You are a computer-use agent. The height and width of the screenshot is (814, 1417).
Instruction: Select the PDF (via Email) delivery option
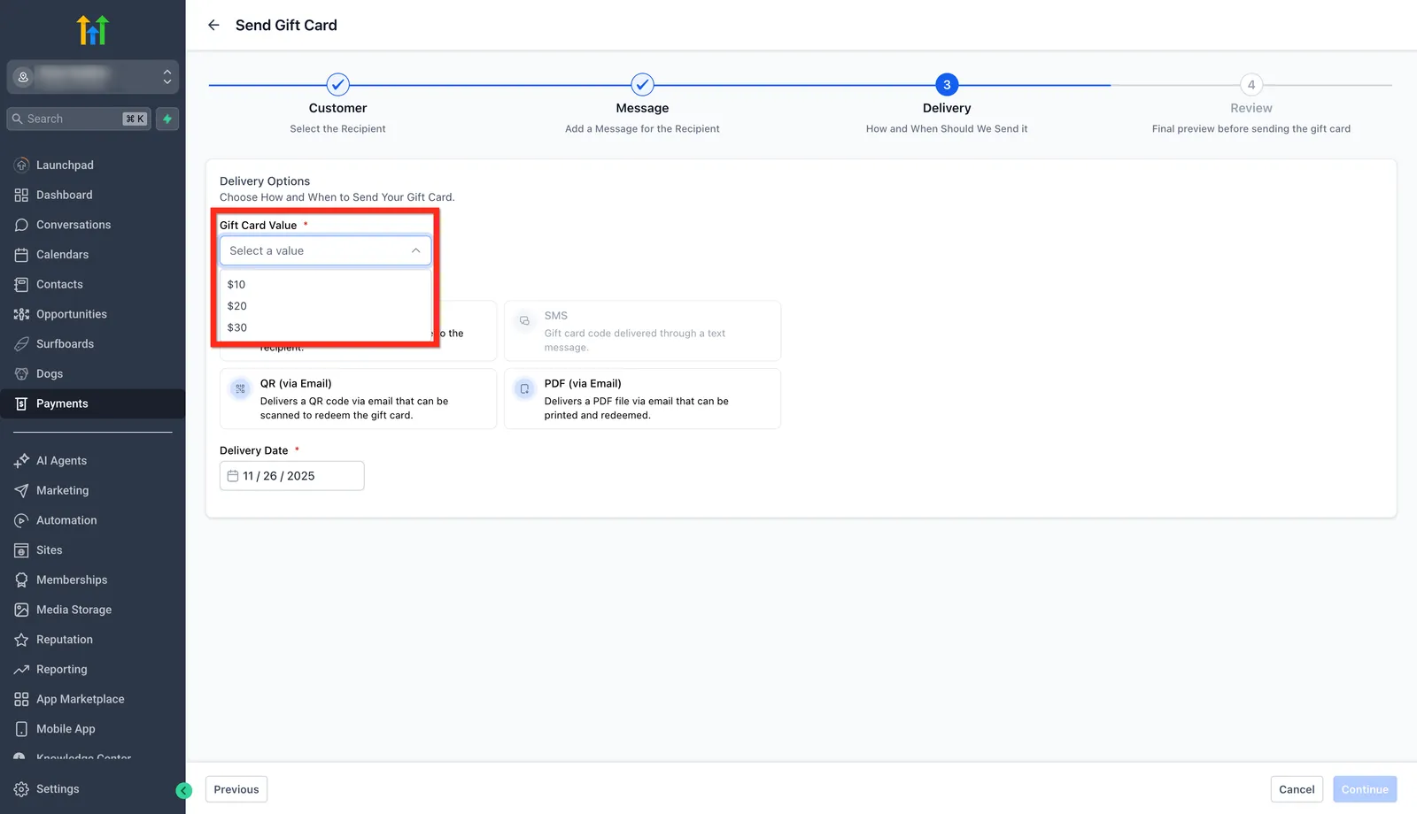coord(642,399)
